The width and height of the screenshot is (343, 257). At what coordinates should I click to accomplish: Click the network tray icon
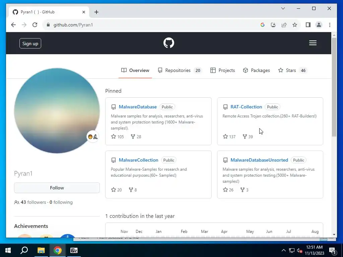tap(292, 250)
